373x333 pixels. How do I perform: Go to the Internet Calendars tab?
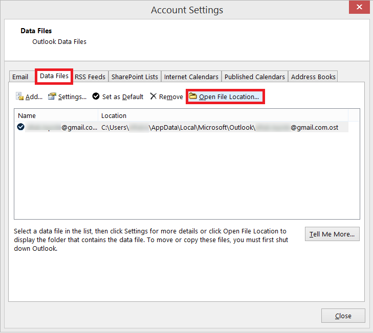pyautogui.click(x=191, y=77)
